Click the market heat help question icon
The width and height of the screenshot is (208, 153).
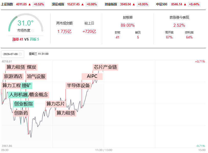[32, 31]
